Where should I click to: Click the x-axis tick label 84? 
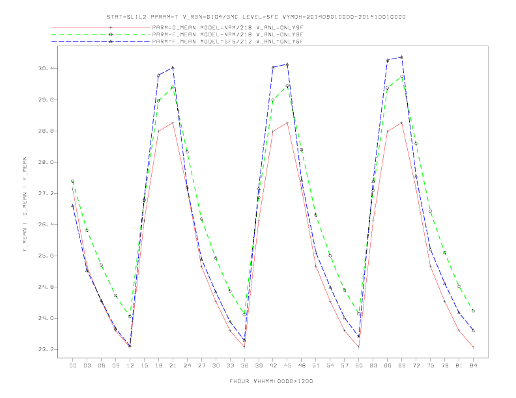click(473, 365)
